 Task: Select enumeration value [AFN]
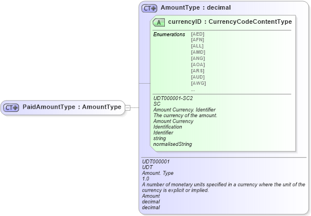(x=198, y=40)
